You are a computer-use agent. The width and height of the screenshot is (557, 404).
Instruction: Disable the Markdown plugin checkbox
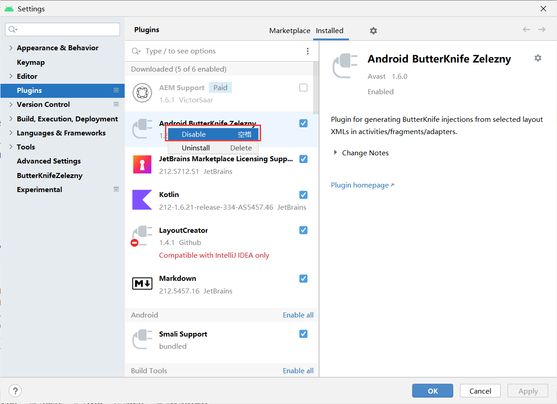(303, 279)
